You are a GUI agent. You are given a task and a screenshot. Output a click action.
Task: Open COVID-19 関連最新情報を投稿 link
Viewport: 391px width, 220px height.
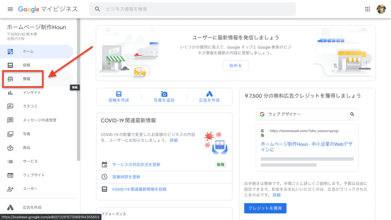140,189
